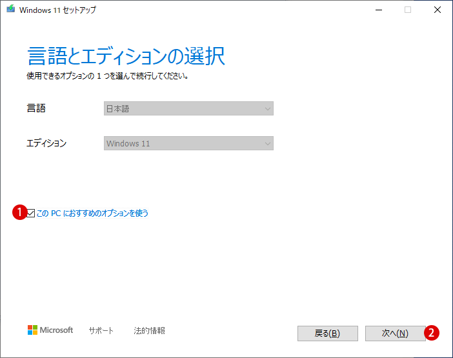This screenshot has width=453, height=358.
Task: Open the 法的情報 link
Action: tap(149, 330)
